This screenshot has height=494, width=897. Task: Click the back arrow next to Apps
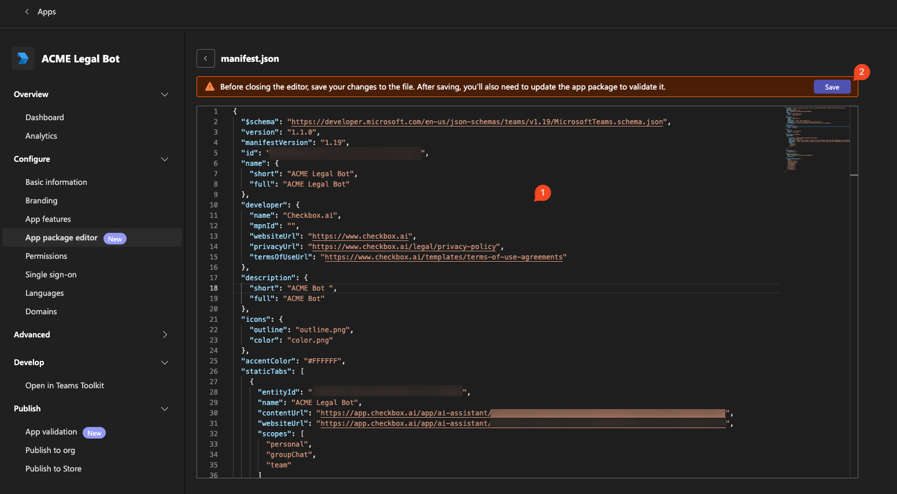click(x=27, y=12)
